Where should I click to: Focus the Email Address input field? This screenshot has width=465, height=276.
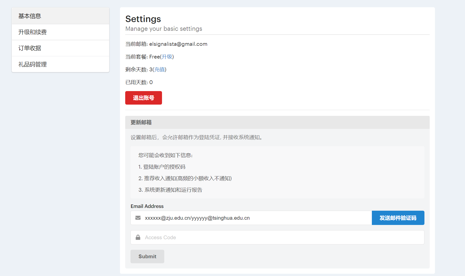tap(255, 218)
